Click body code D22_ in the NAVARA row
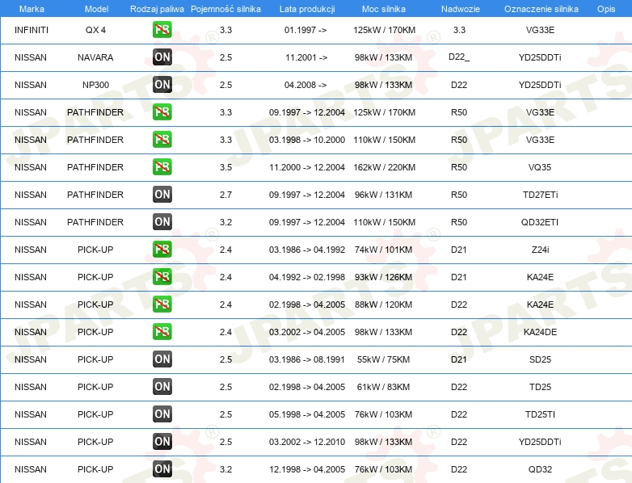This screenshot has height=483, width=632. point(459,57)
